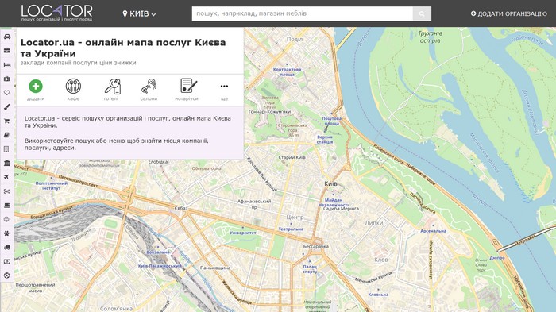Screen dimensions: 556x312
Task: Click Додати організацію link
Action: pyautogui.click(x=509, y=13)
